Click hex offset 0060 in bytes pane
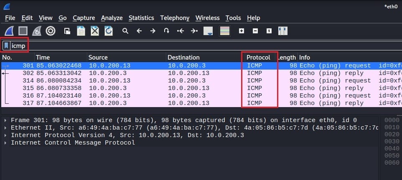Viewport: 402px width, 180px height. (392, 162)
